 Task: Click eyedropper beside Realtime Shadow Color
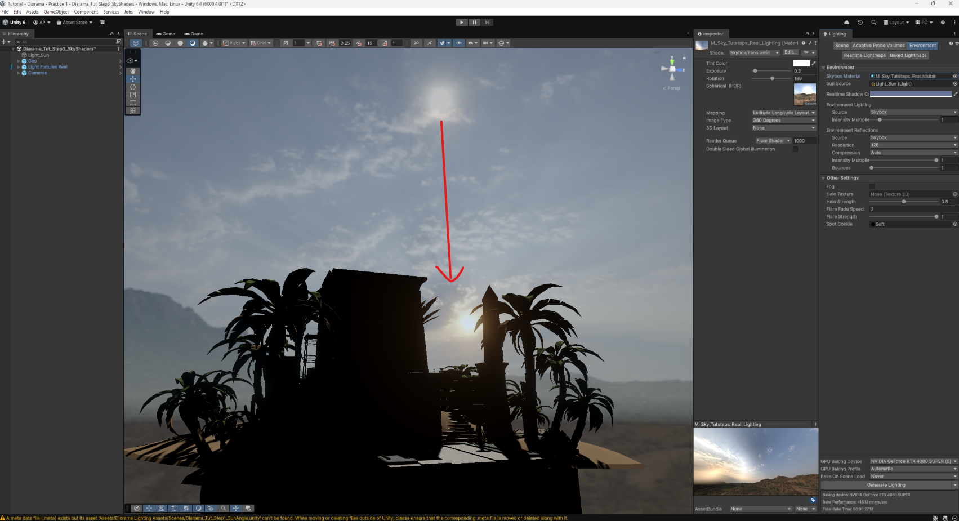click(x=955, y=94)
